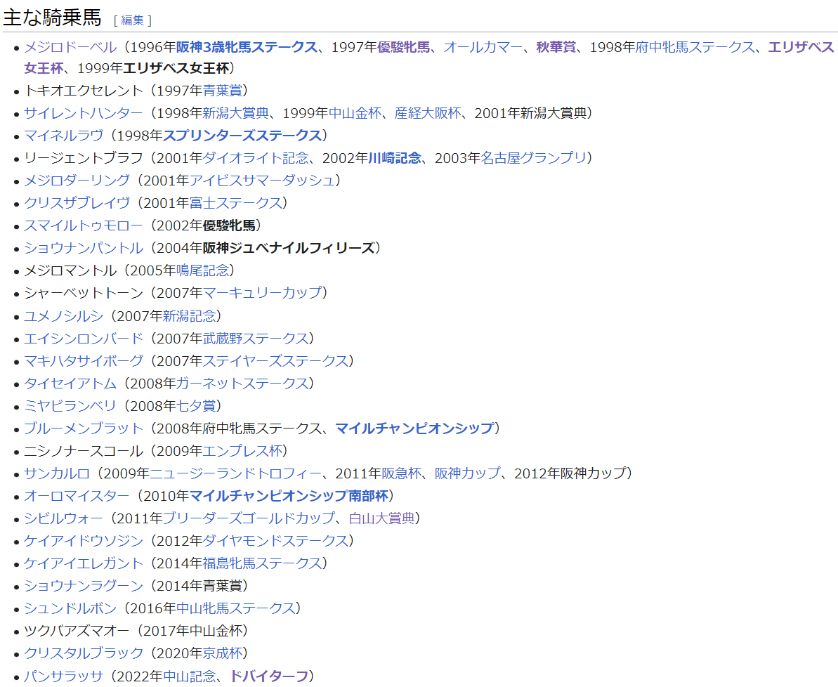The height and width of the screenshot is (687, 838).
Task: Click the 新潟記念 link
Action: (x=189, y=316)
